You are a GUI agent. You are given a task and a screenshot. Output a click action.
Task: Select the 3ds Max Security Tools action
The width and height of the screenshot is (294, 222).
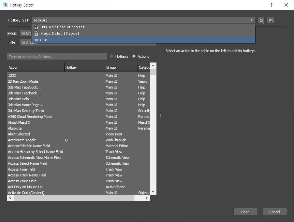79,111
